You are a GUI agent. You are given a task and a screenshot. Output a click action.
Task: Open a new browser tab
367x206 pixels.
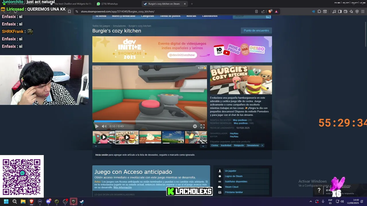click(192, 4)
